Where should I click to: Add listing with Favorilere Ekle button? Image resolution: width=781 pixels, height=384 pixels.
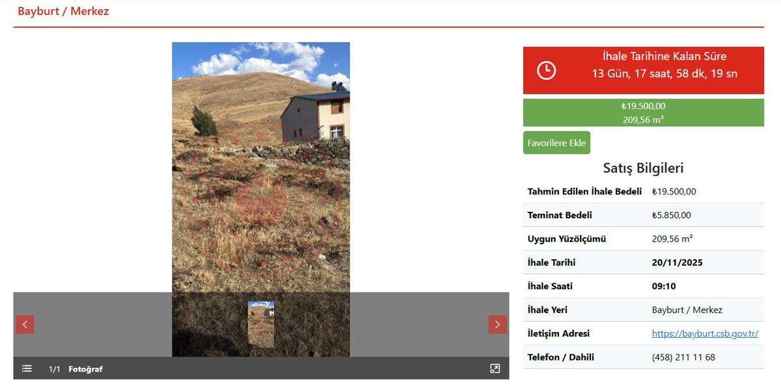point(556,143)
